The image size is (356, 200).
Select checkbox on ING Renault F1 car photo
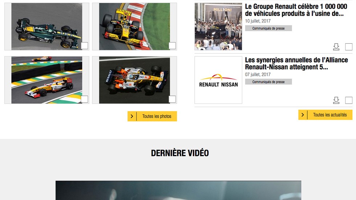point(172,99)
